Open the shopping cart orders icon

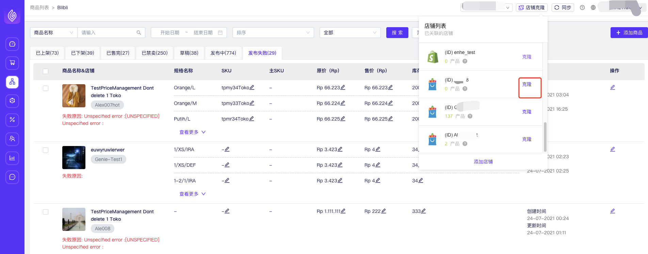[x=12, y=63]
